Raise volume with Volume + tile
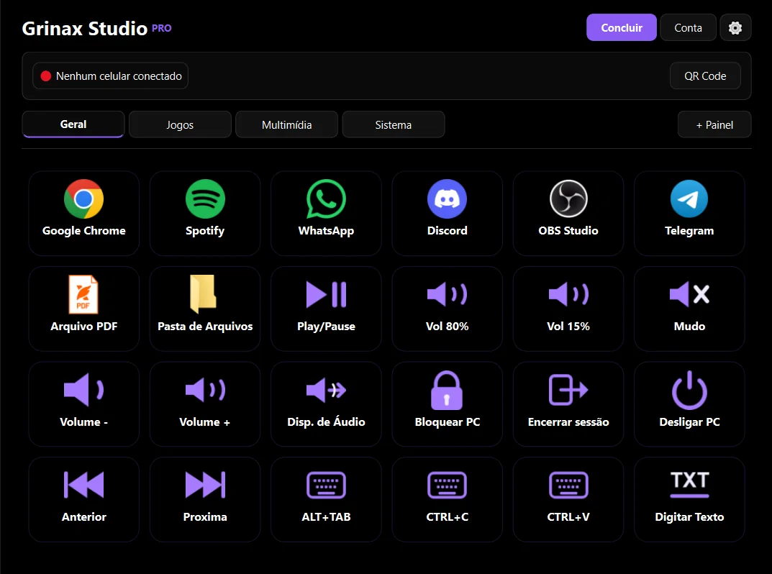The width and height of the screenshot is (772, 574). click(205, 404)
